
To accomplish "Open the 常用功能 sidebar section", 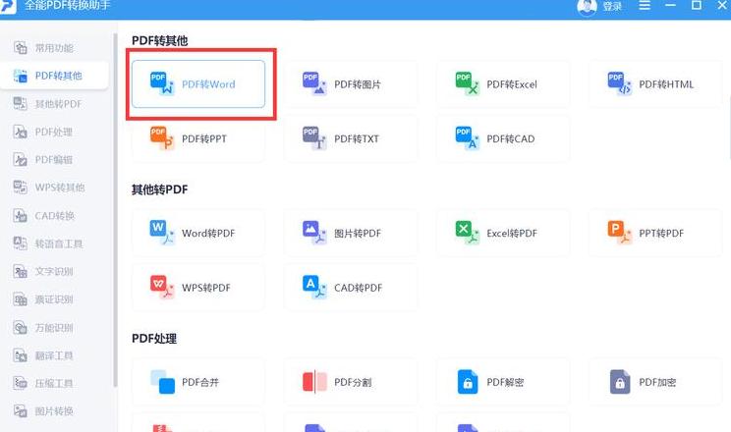I will coord(55,47).
